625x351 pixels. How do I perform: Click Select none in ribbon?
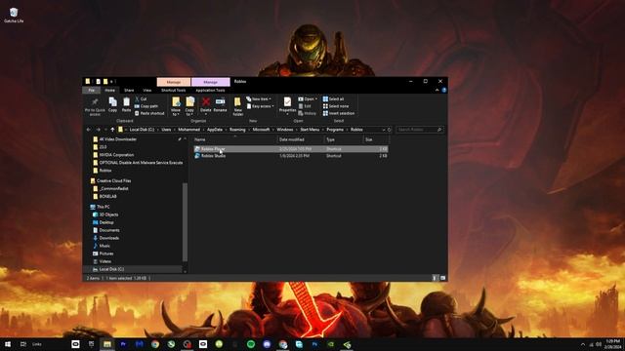336,106
